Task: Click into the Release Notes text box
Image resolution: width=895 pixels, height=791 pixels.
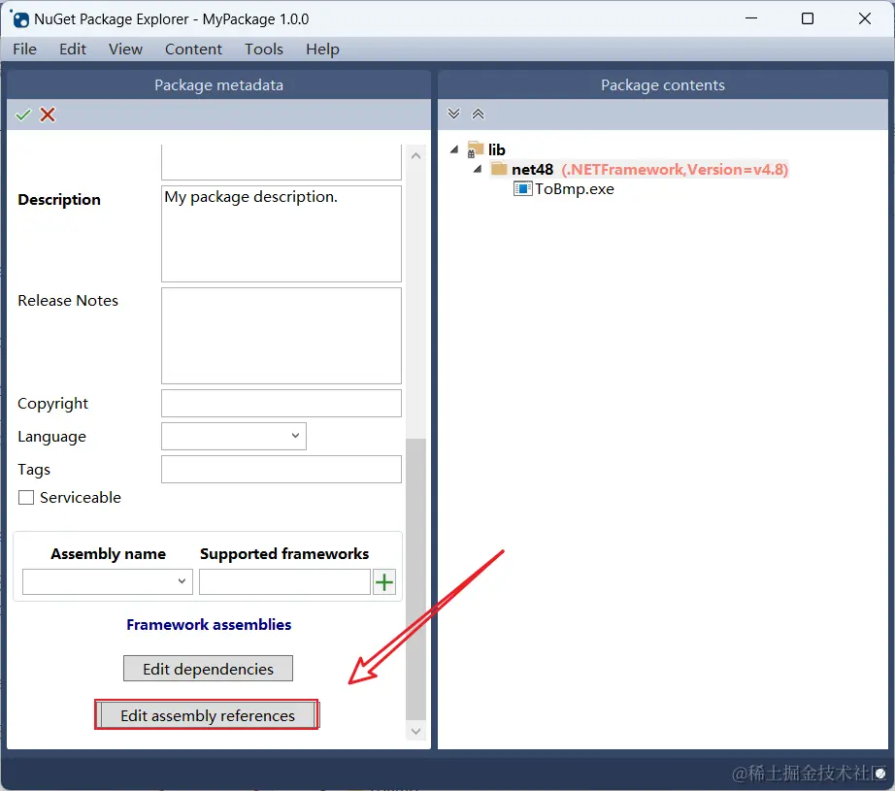Action: coord(282,336)
